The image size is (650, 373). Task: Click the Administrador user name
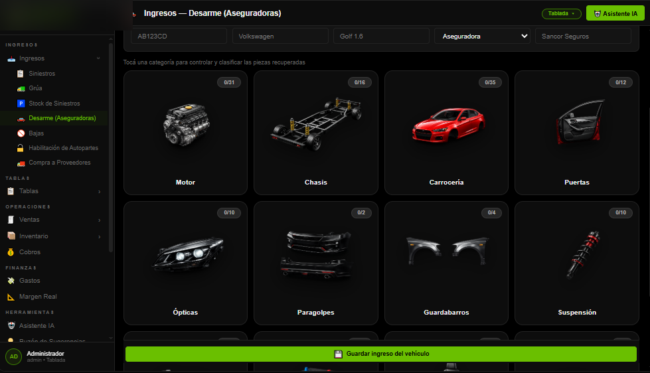[x=46, y=354]
